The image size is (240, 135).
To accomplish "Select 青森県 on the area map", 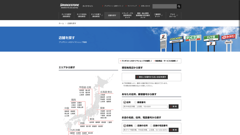I will [103, 97].
